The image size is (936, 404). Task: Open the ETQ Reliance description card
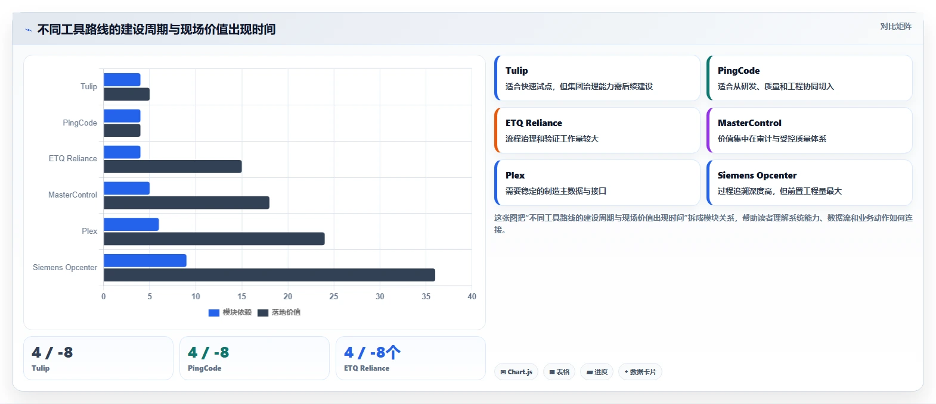coord(597,130)
